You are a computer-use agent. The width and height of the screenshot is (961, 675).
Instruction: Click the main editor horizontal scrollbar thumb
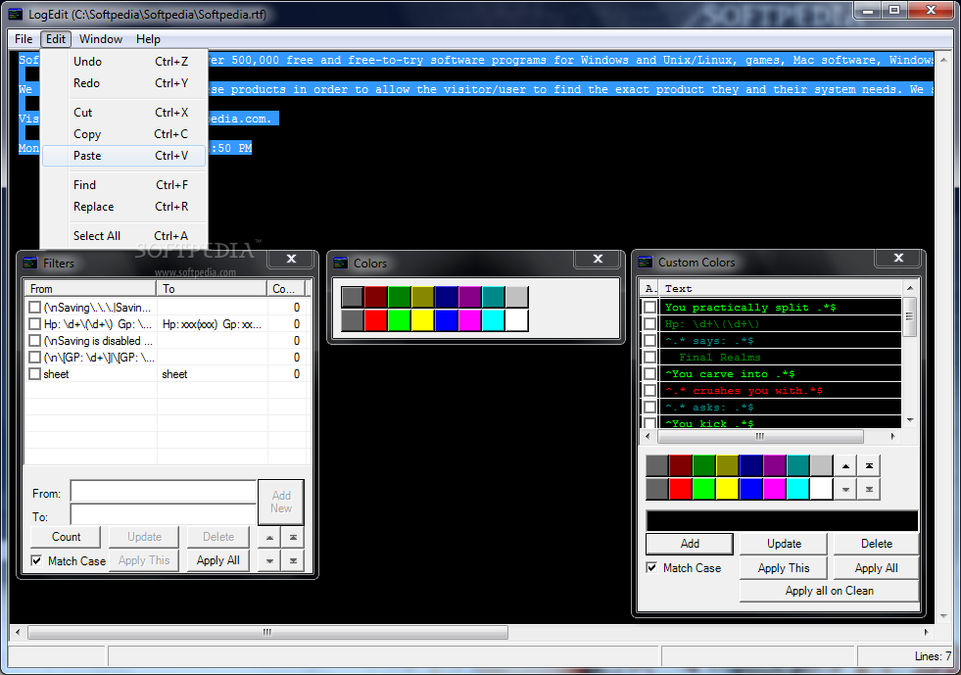[x=267, y=632]
